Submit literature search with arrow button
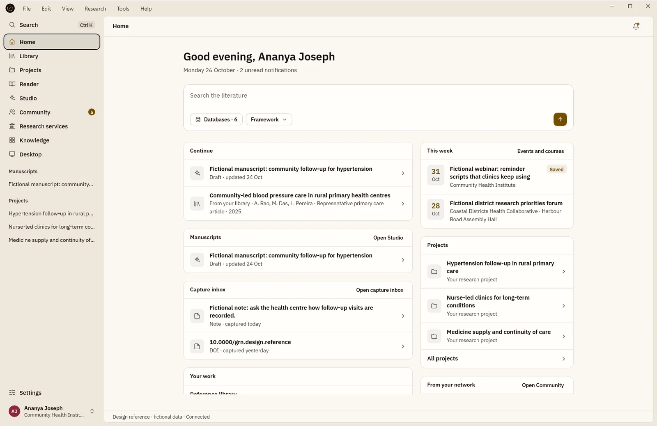Screen dimensions: 657x426 coord(560,119)
